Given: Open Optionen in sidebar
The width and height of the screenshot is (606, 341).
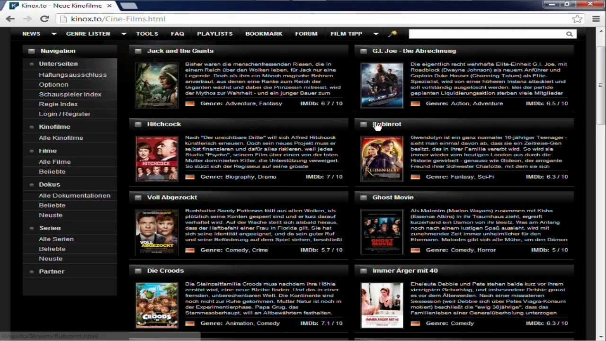Looking at the screenshot, I should [53, 84].
